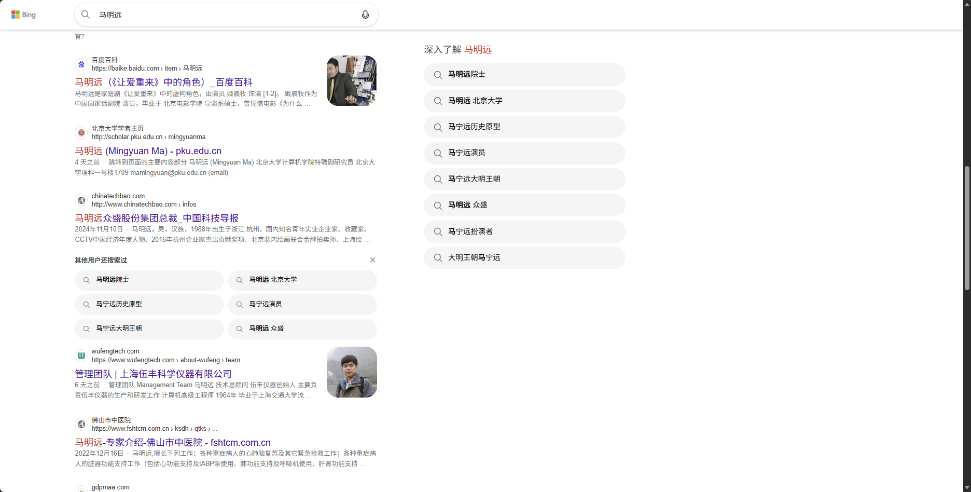
Task: Click the scholar.pku.edu.cn › mingyuanma URL
Action: 148,137
